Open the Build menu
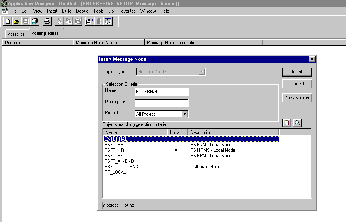 click(67, 11)
